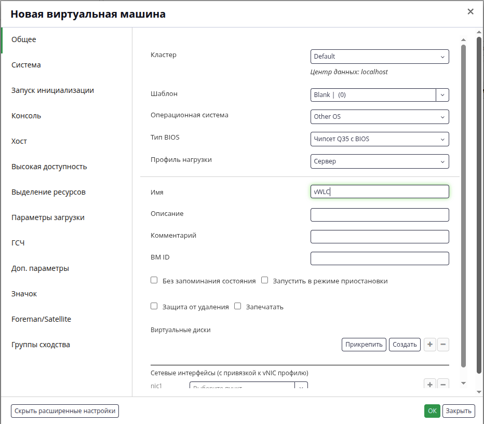Expand the Операционная система dropdown
Screen dimensions: 484x424
[380, 117]
